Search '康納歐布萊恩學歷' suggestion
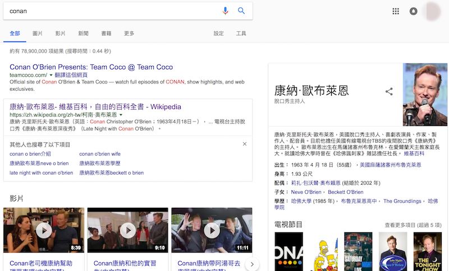Image resolution: width=449 pixels, height=271 pixels. pos(100,163)
